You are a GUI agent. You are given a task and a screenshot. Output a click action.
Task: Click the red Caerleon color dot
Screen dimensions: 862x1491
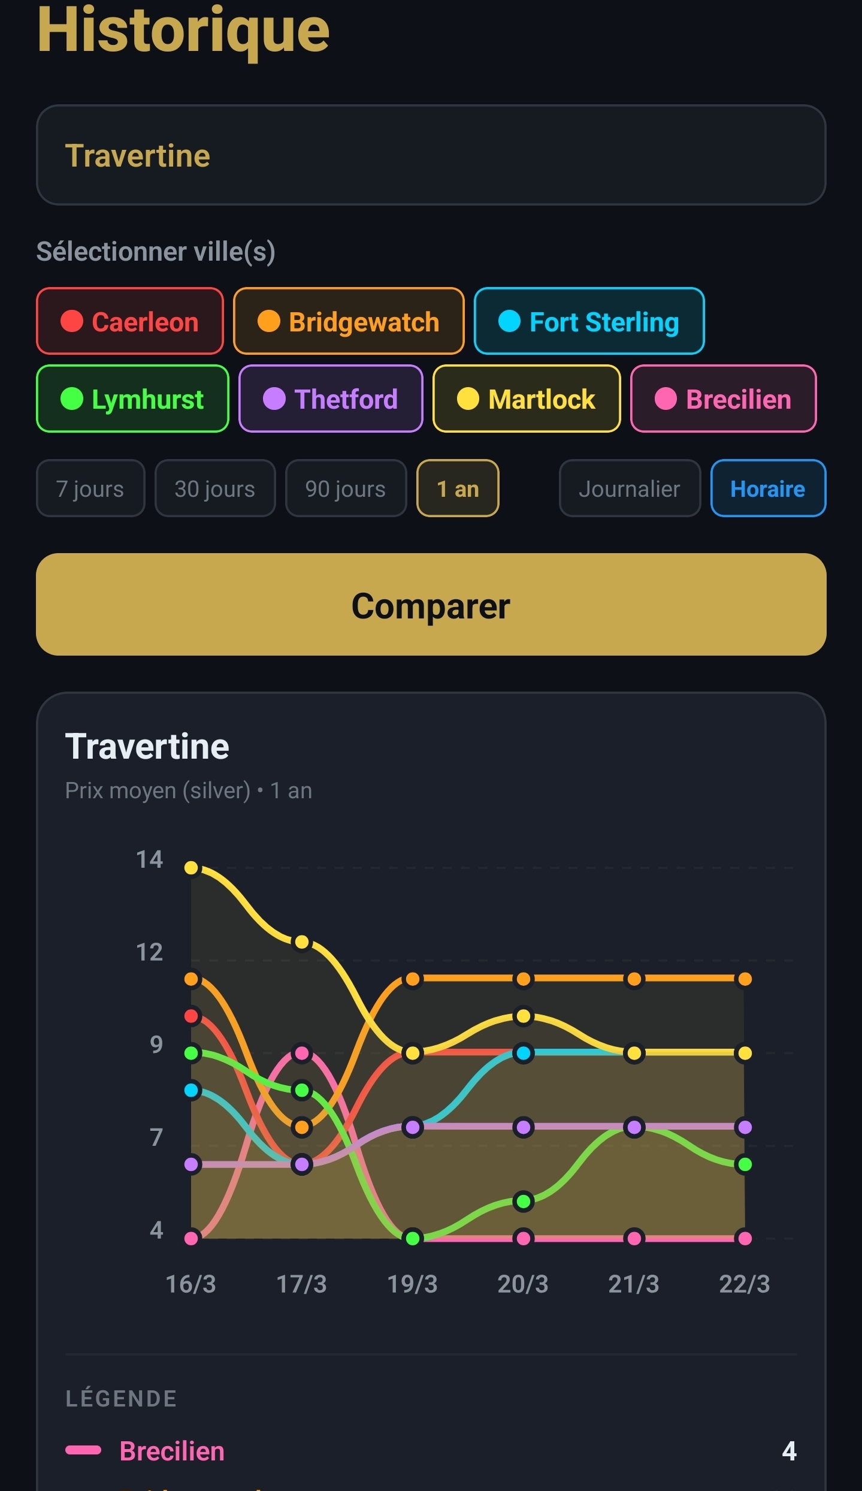(71, 322)
